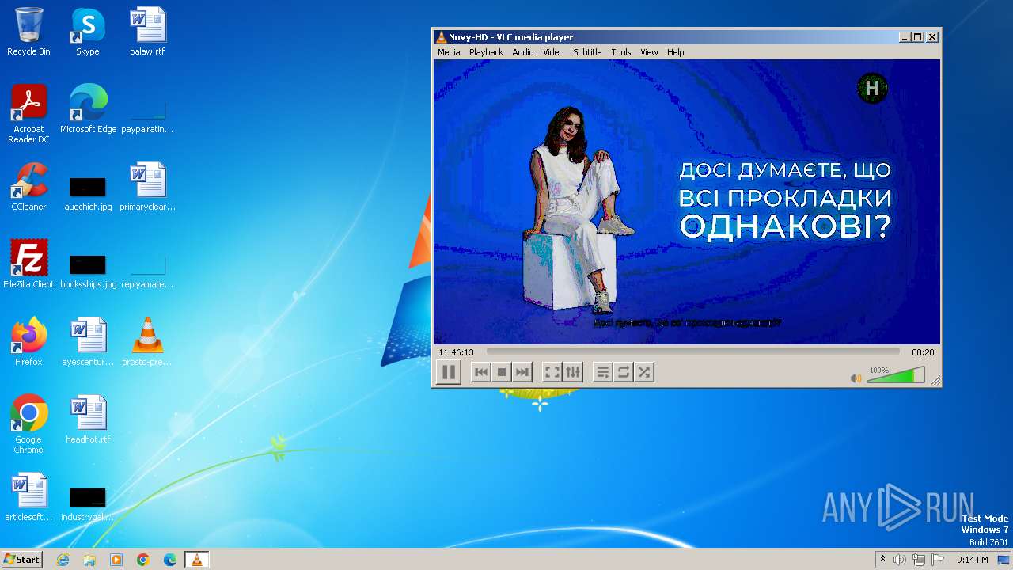Pause playback in VLC
This screenshot has height=570, width=1013.
[449, 372]
